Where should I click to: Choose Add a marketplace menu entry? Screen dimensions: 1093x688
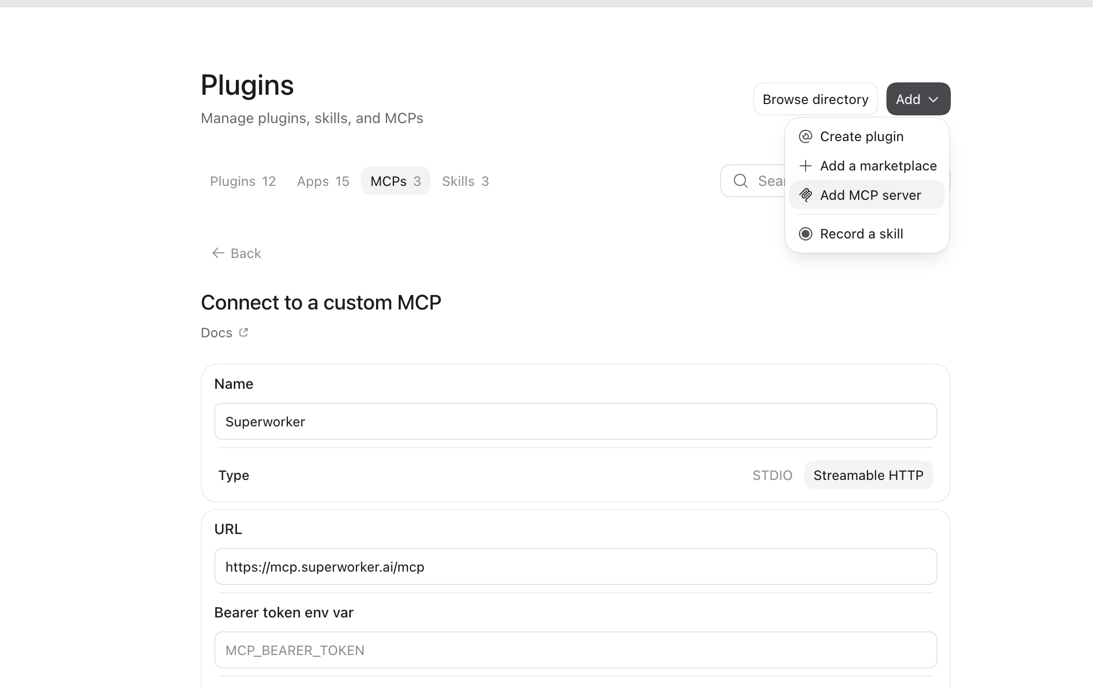click(x=867, y=166)
